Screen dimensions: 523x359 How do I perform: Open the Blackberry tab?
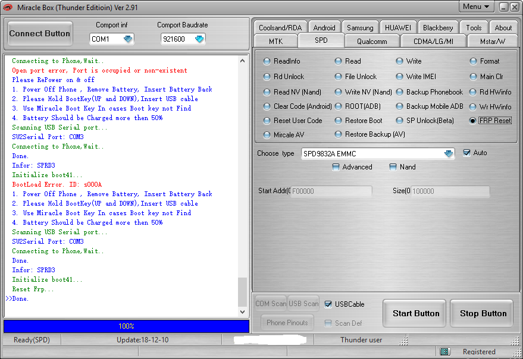point(438,28)
